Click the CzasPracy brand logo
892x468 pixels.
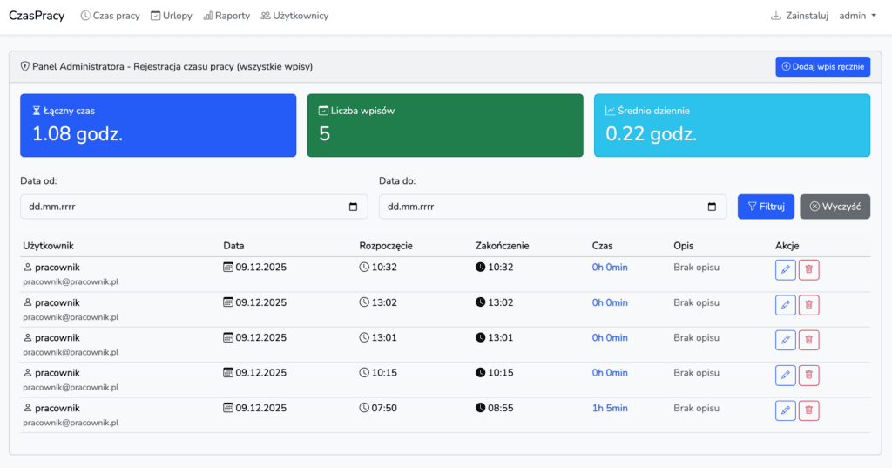37,16
